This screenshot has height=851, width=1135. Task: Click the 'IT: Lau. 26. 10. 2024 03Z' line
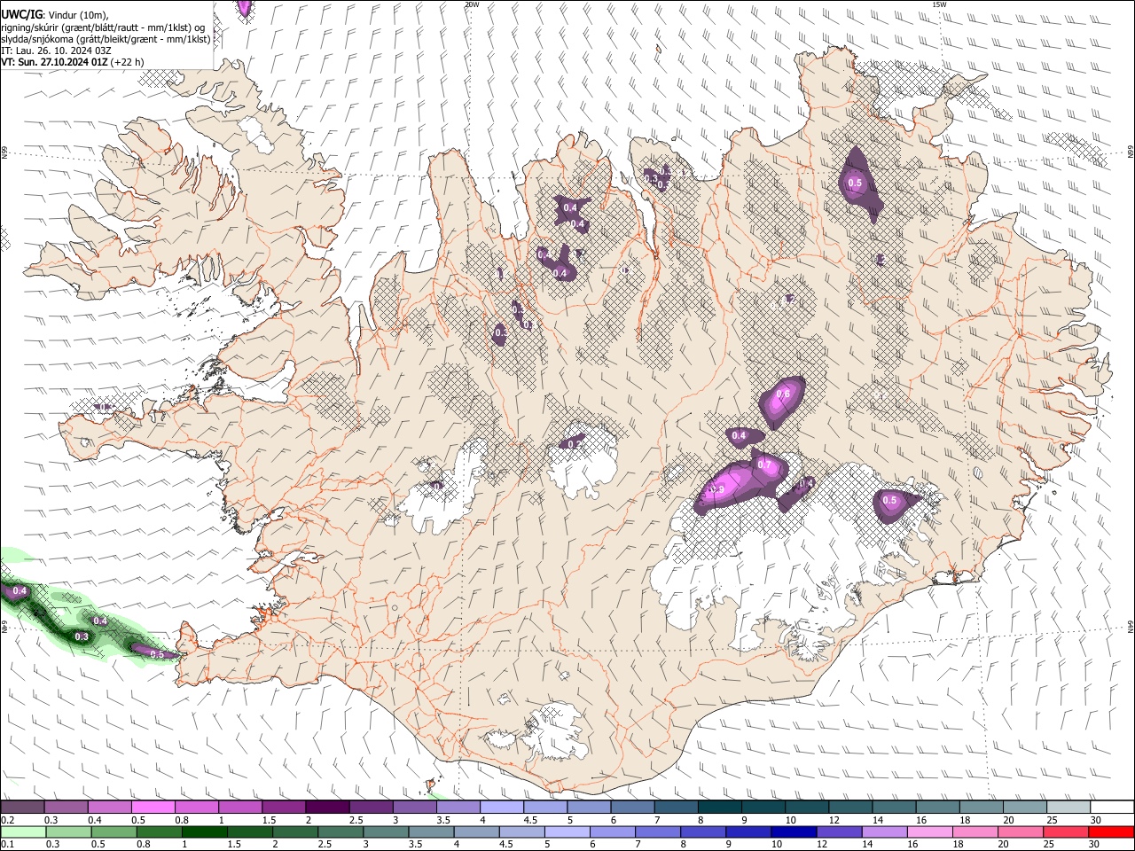56,51
